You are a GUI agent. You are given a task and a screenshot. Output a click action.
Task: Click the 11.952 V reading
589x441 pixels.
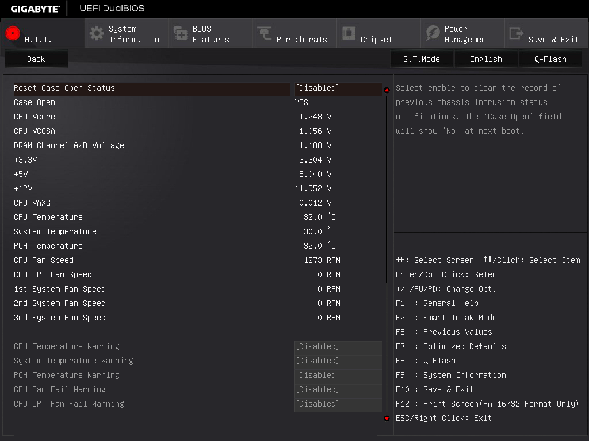click(x=313, y=188)
